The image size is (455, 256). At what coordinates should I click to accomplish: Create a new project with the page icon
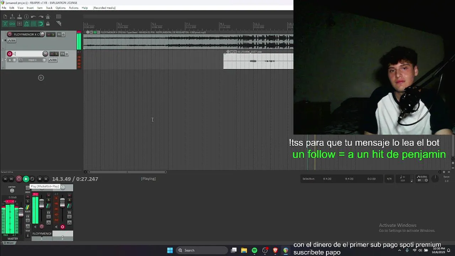[x=5, y=17]
